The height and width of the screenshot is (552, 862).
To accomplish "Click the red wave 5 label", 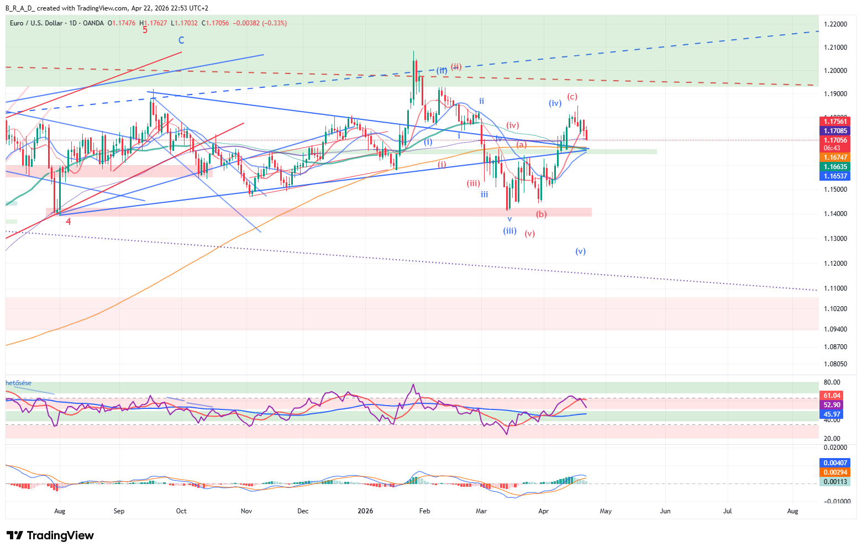I will (x=145, y=30).
